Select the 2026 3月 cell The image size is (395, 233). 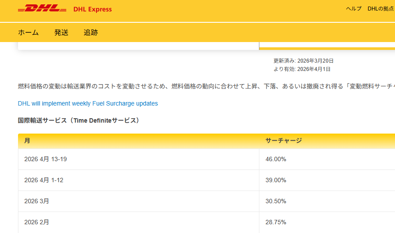tap(139, 201)
